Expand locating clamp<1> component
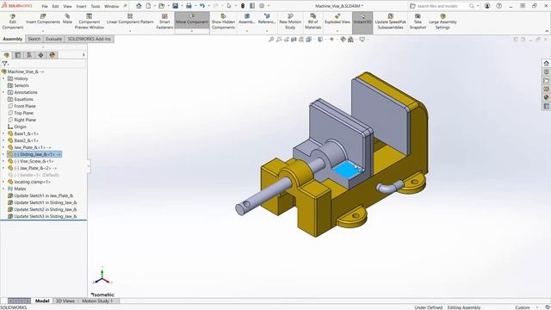This screenshot has height=310, width=551. [3, 182]
